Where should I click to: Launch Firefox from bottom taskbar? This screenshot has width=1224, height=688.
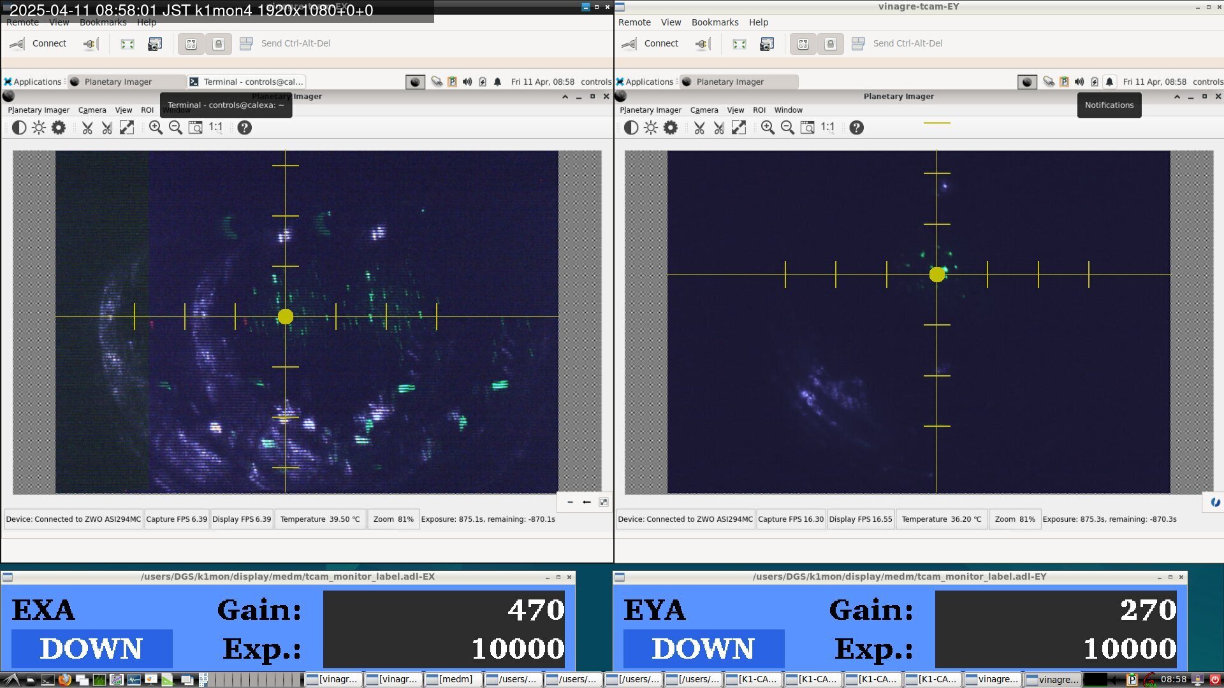coord(64,680)
